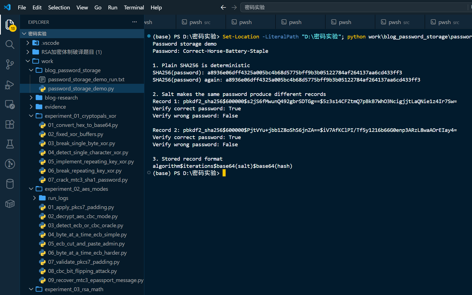Switch to the partially visible wsh terminal tab
The image size is (472, 295).
160,22
